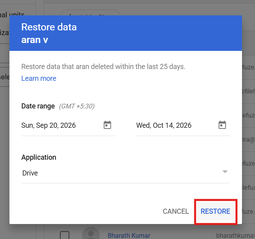
Task: Click the Bharath Kumar avatar icon
Action: point(91,233)
